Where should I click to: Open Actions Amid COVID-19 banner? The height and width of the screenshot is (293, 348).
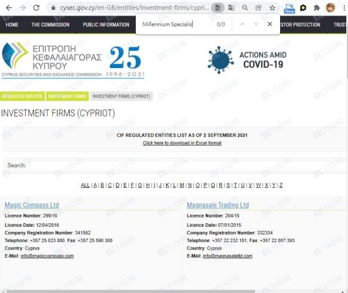tap(247, 60)
